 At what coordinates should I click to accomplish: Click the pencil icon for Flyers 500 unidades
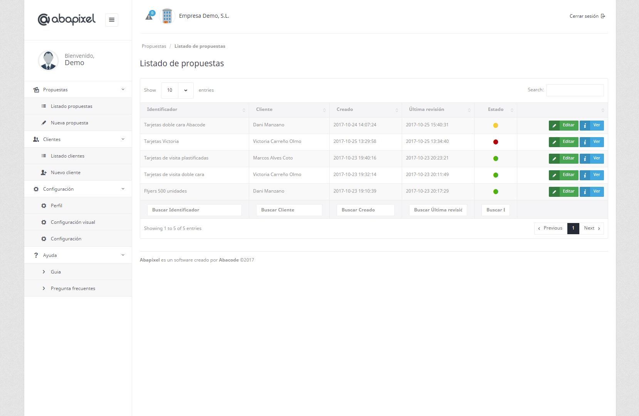click(x=554, y=192)
